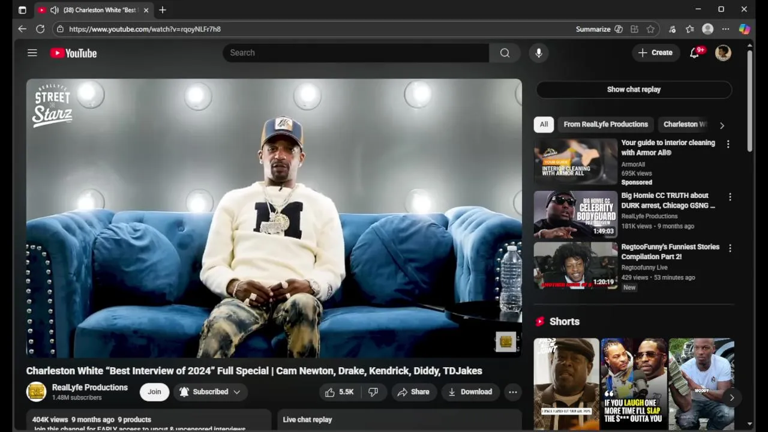The width and height of the screenshot is (768, 432).
Task: Reload the page with refresh icon
Action: (x=40, y=29)
